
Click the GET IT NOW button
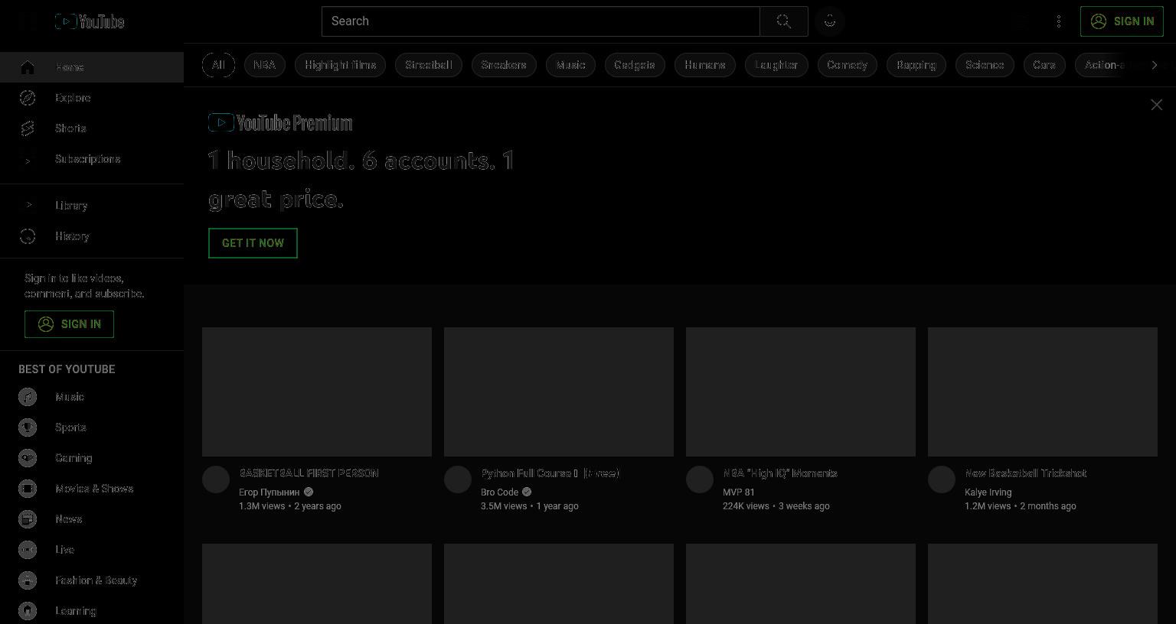253,243
